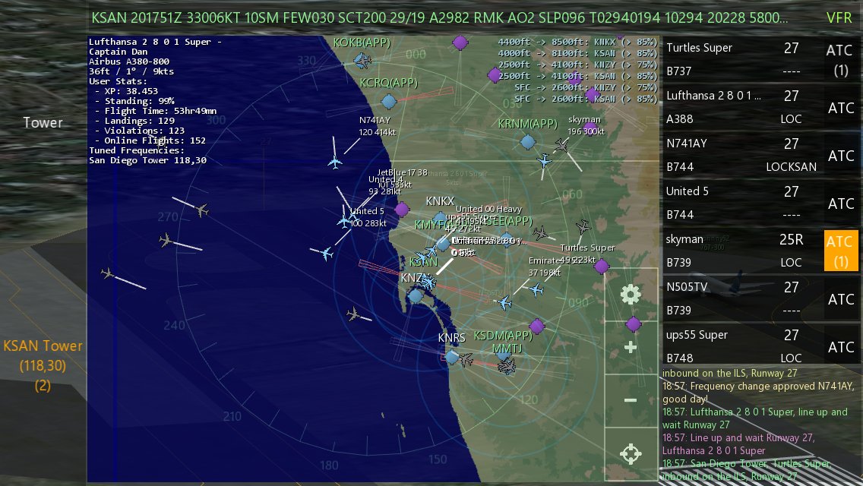This screenshot has height=486, width=863.
Task: Select Lufthansa 2 8 0 1 A388 row
Action: click(741, 107)
